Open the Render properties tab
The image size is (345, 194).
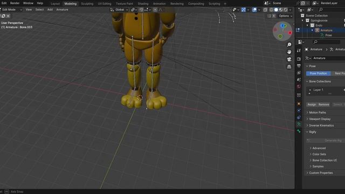pos(299,59)
